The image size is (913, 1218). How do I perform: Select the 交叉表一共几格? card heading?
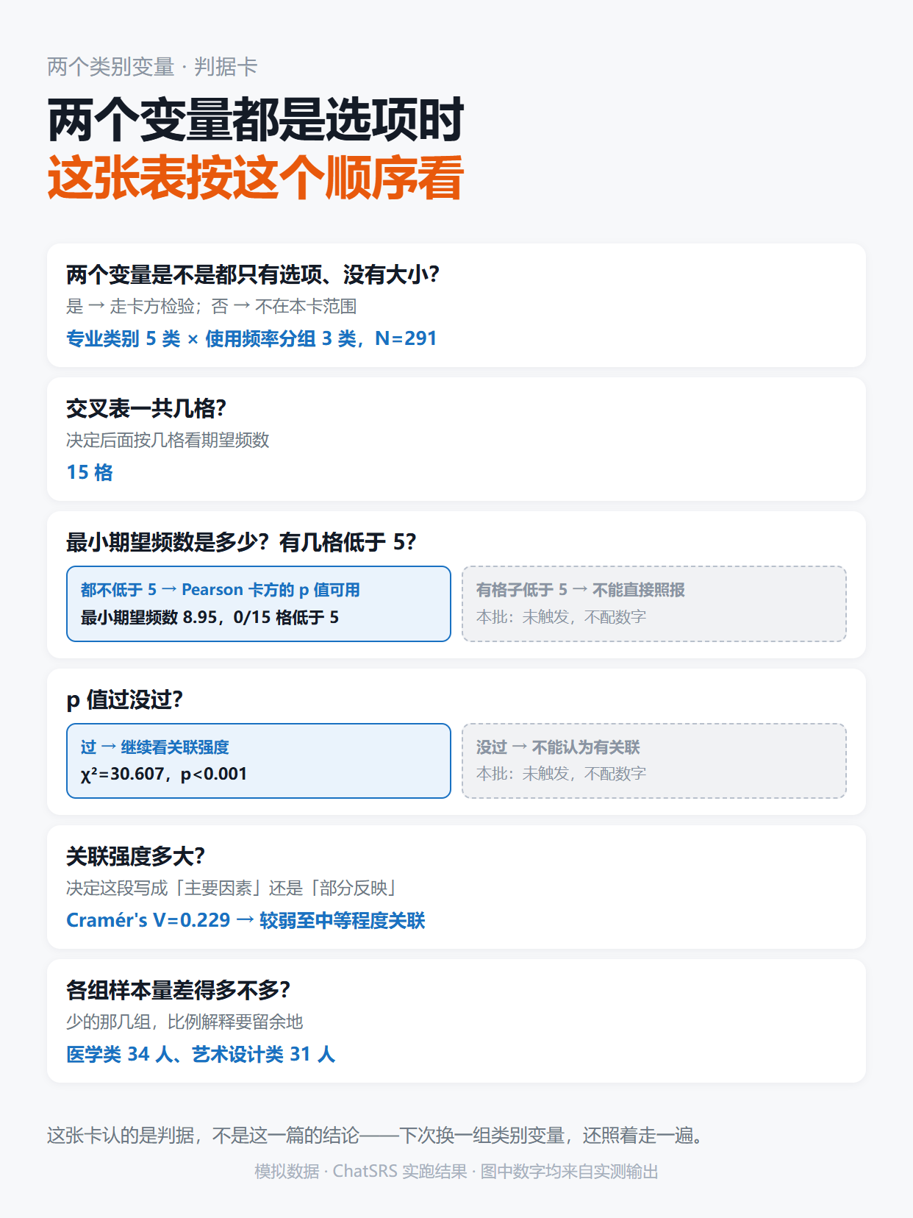click(146, 408)
